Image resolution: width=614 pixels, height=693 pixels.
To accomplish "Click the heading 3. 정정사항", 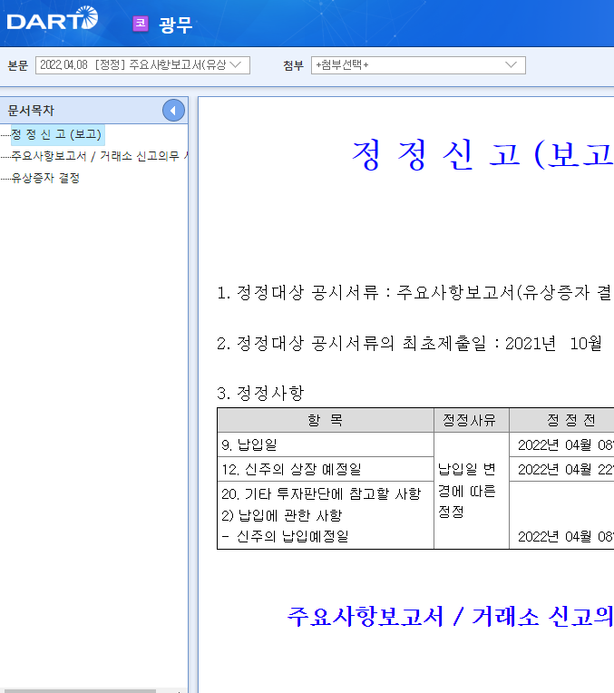I will pyautogui.click(x=260, y=393).
